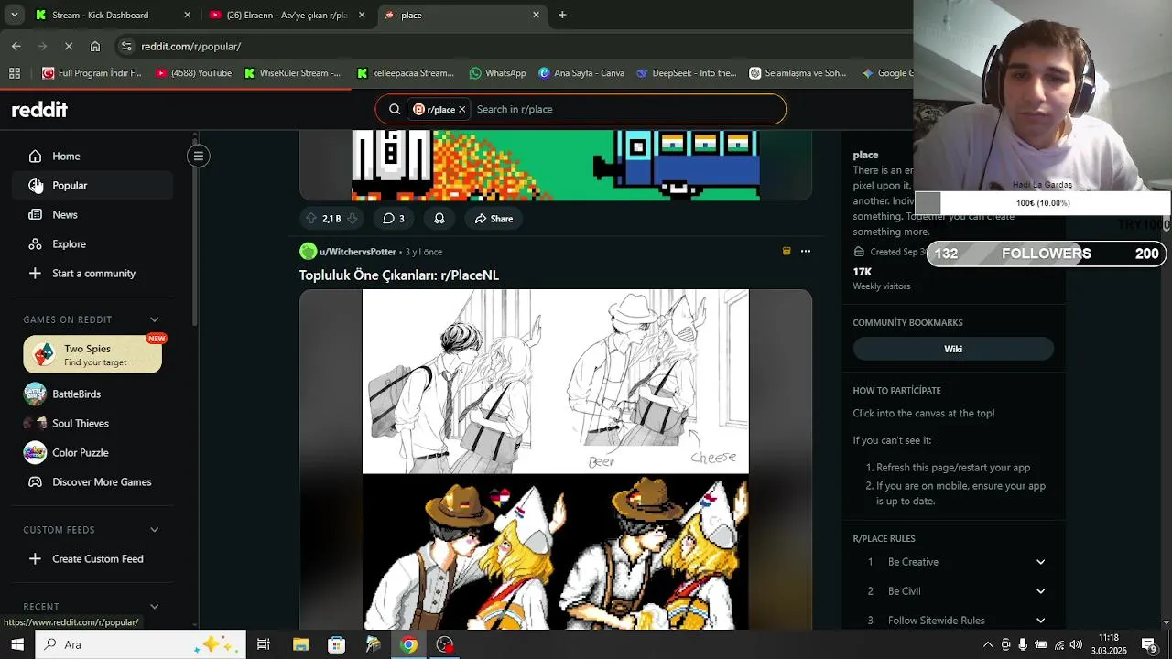The width and height of the screenshot is (1172, 659).
Task: Collapse the Recent section
Action: point(154,607)
